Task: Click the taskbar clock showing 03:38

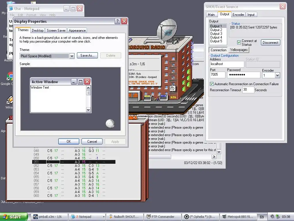Action: [x=286, y=217]
